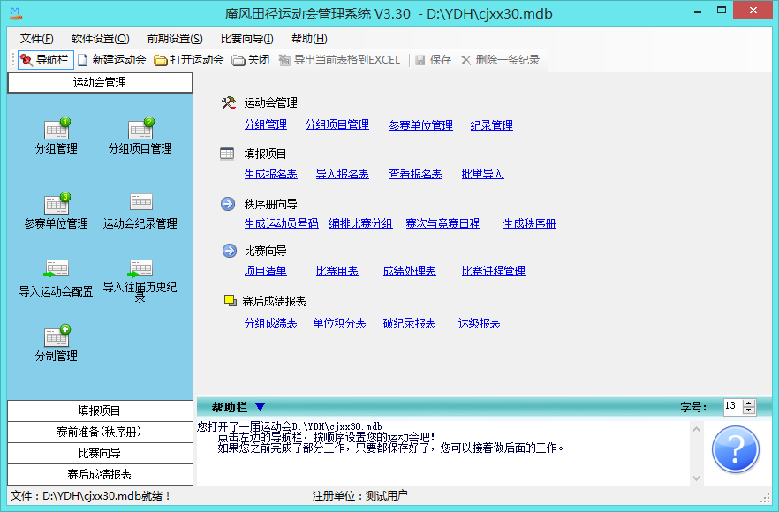Open the 比赛向导(I) menu
The width and height of the screenshot is (779, 512).
point(246,39)
